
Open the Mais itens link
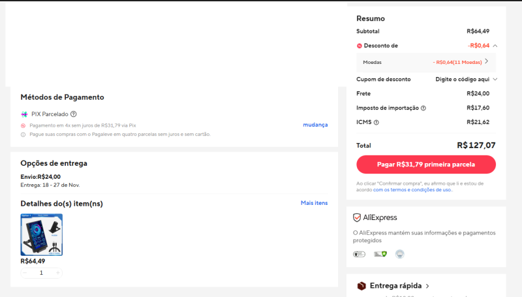(x=314, y=203)
